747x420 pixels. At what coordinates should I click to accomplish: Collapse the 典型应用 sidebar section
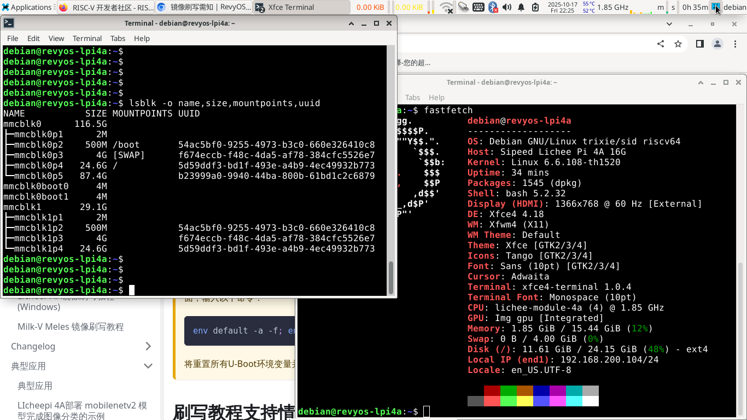[x=148, y=366]
